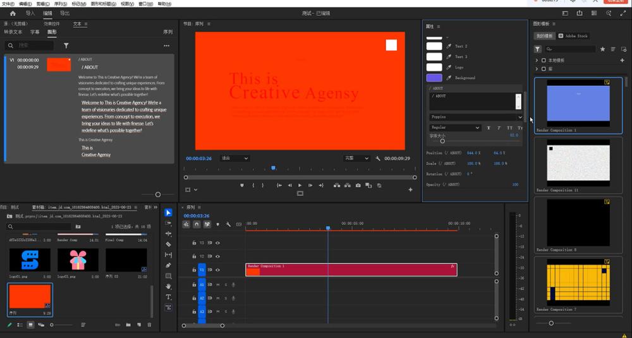
Task: Choose the Hand tool
Action: 168,286
